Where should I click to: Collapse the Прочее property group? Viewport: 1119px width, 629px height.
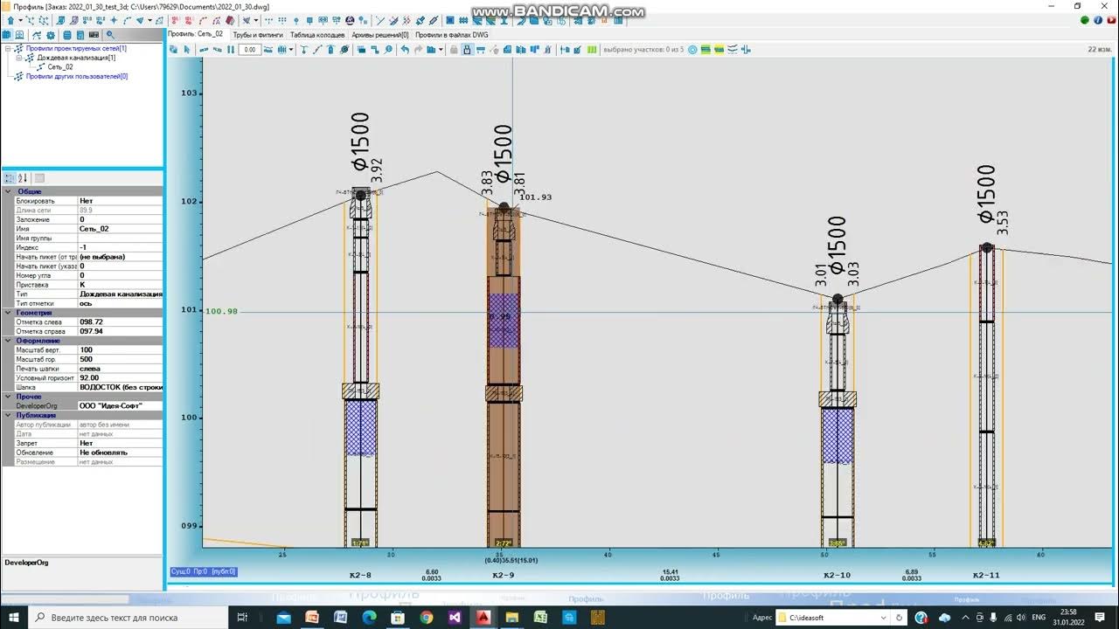(x=9, y=396)
